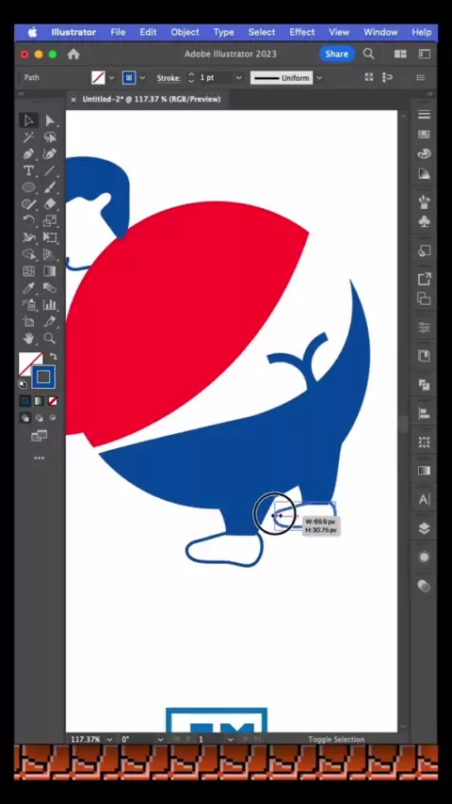
Task: Select the Shaper tool
Action: coord(29,204)
